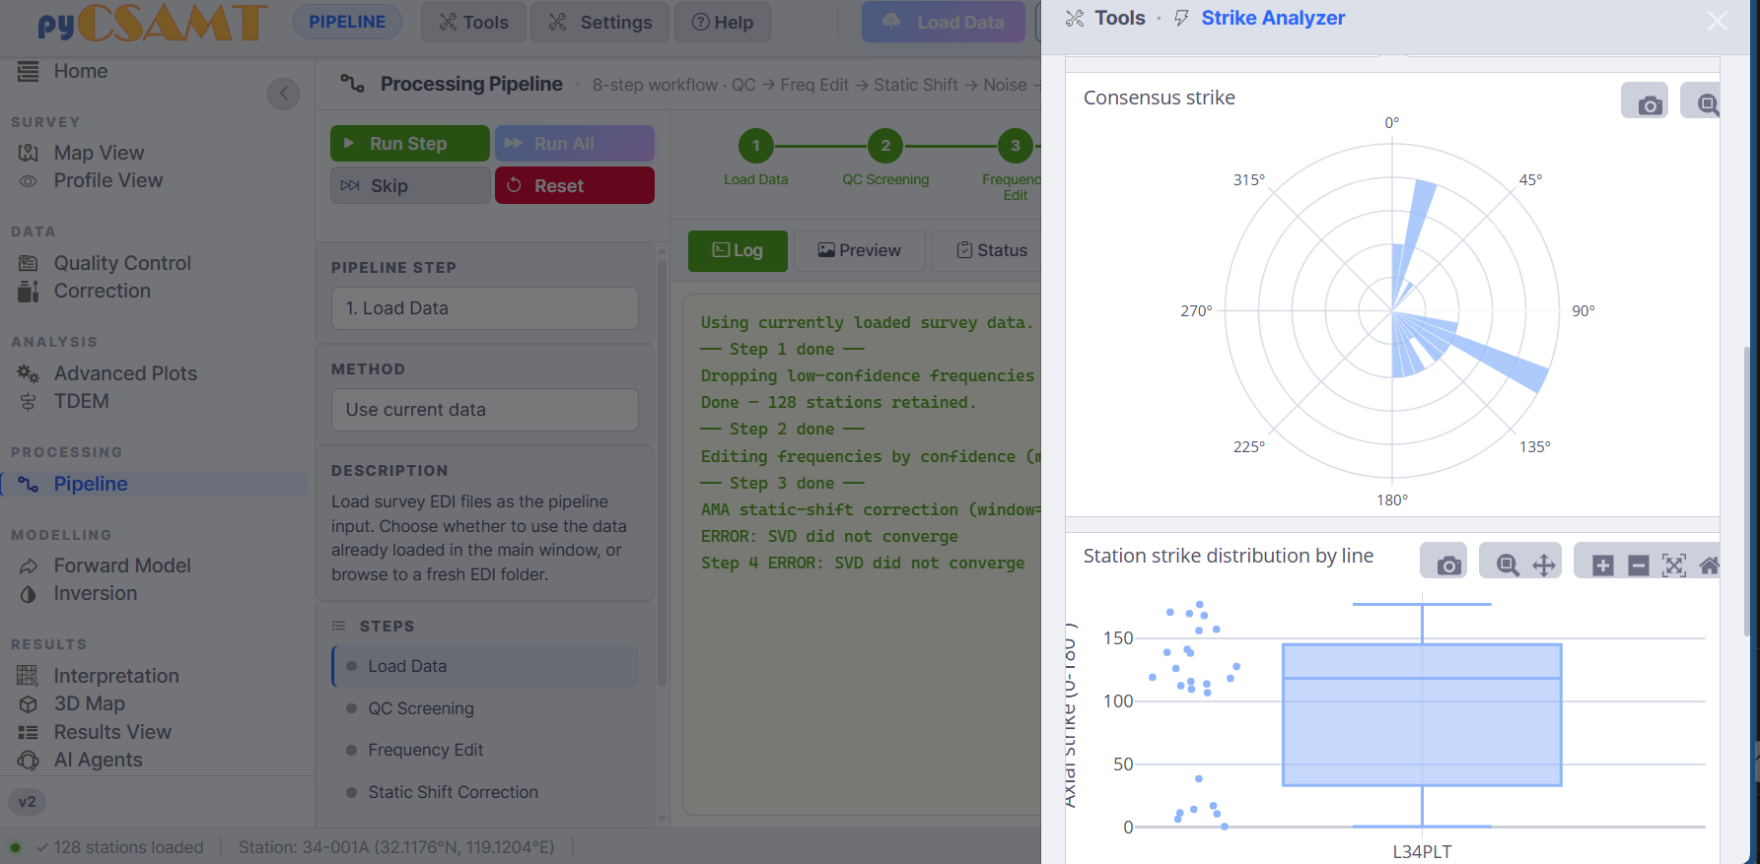Click the Tools breadcrumb in the panel header
The height and width of the screenshot is (864, 1760).
[1120, 18]
